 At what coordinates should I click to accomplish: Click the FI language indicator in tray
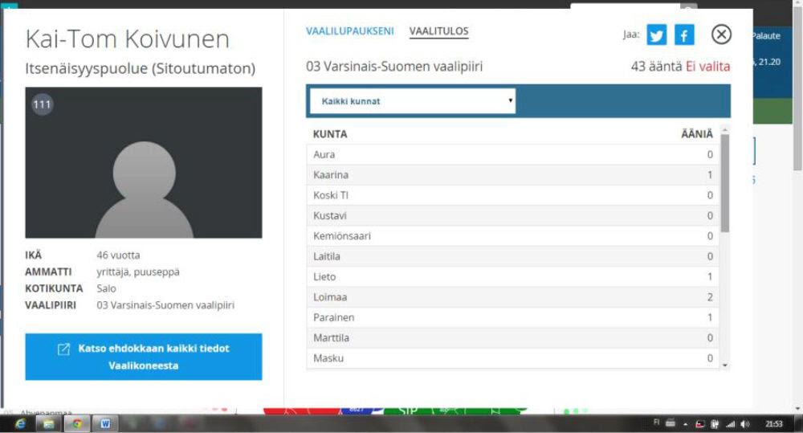pyautogui.click(x=657, y=423)
